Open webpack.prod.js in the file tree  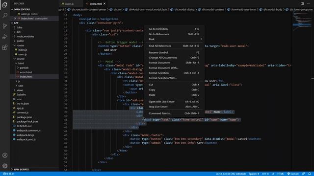tap(26, 139)
